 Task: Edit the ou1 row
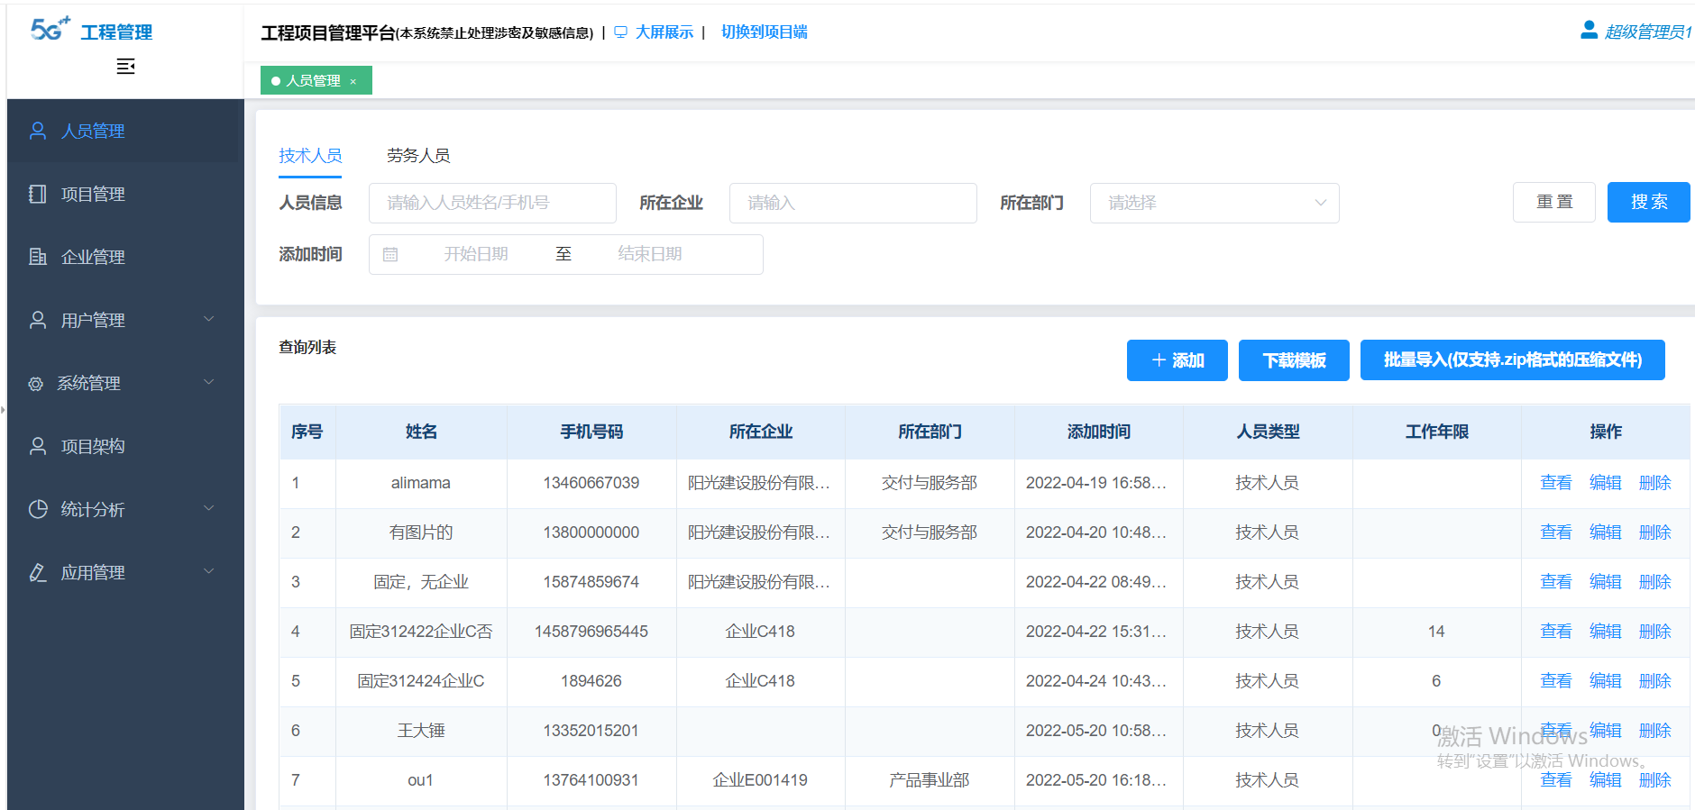point(1606,780)
